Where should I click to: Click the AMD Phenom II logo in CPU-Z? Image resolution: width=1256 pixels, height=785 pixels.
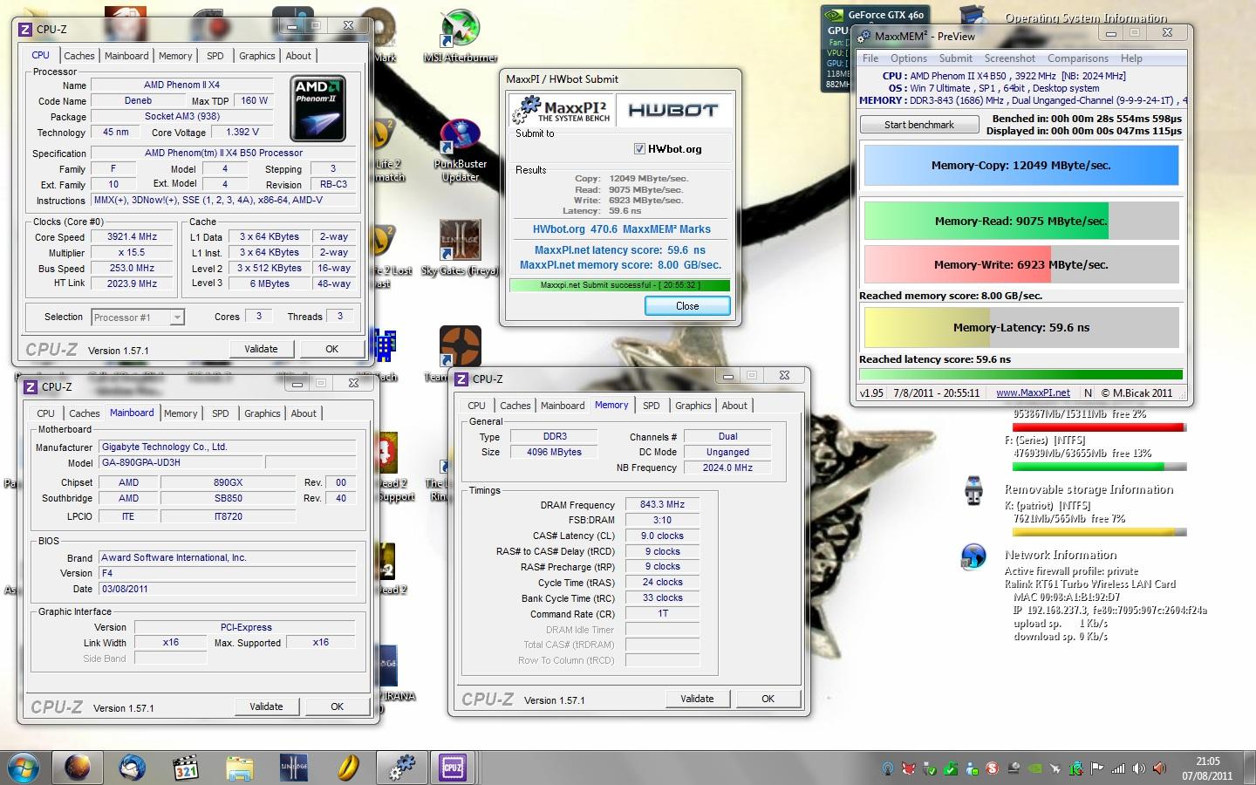(x=318, y=108)
